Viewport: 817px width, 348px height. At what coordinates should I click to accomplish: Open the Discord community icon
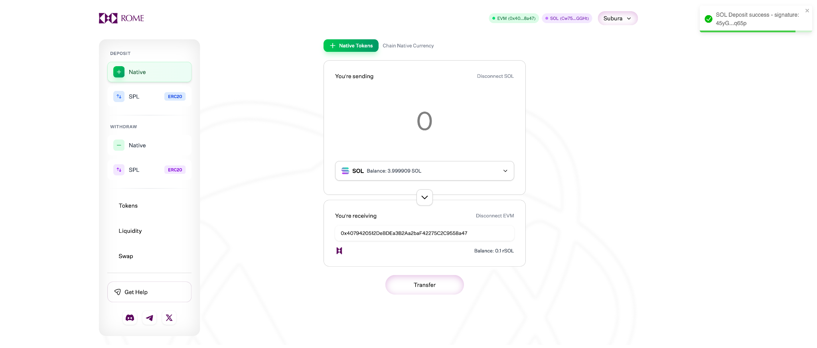130,318
